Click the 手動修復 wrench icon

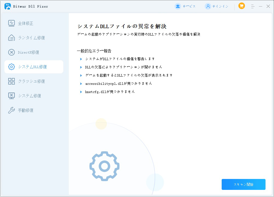[x=12, y=110]
